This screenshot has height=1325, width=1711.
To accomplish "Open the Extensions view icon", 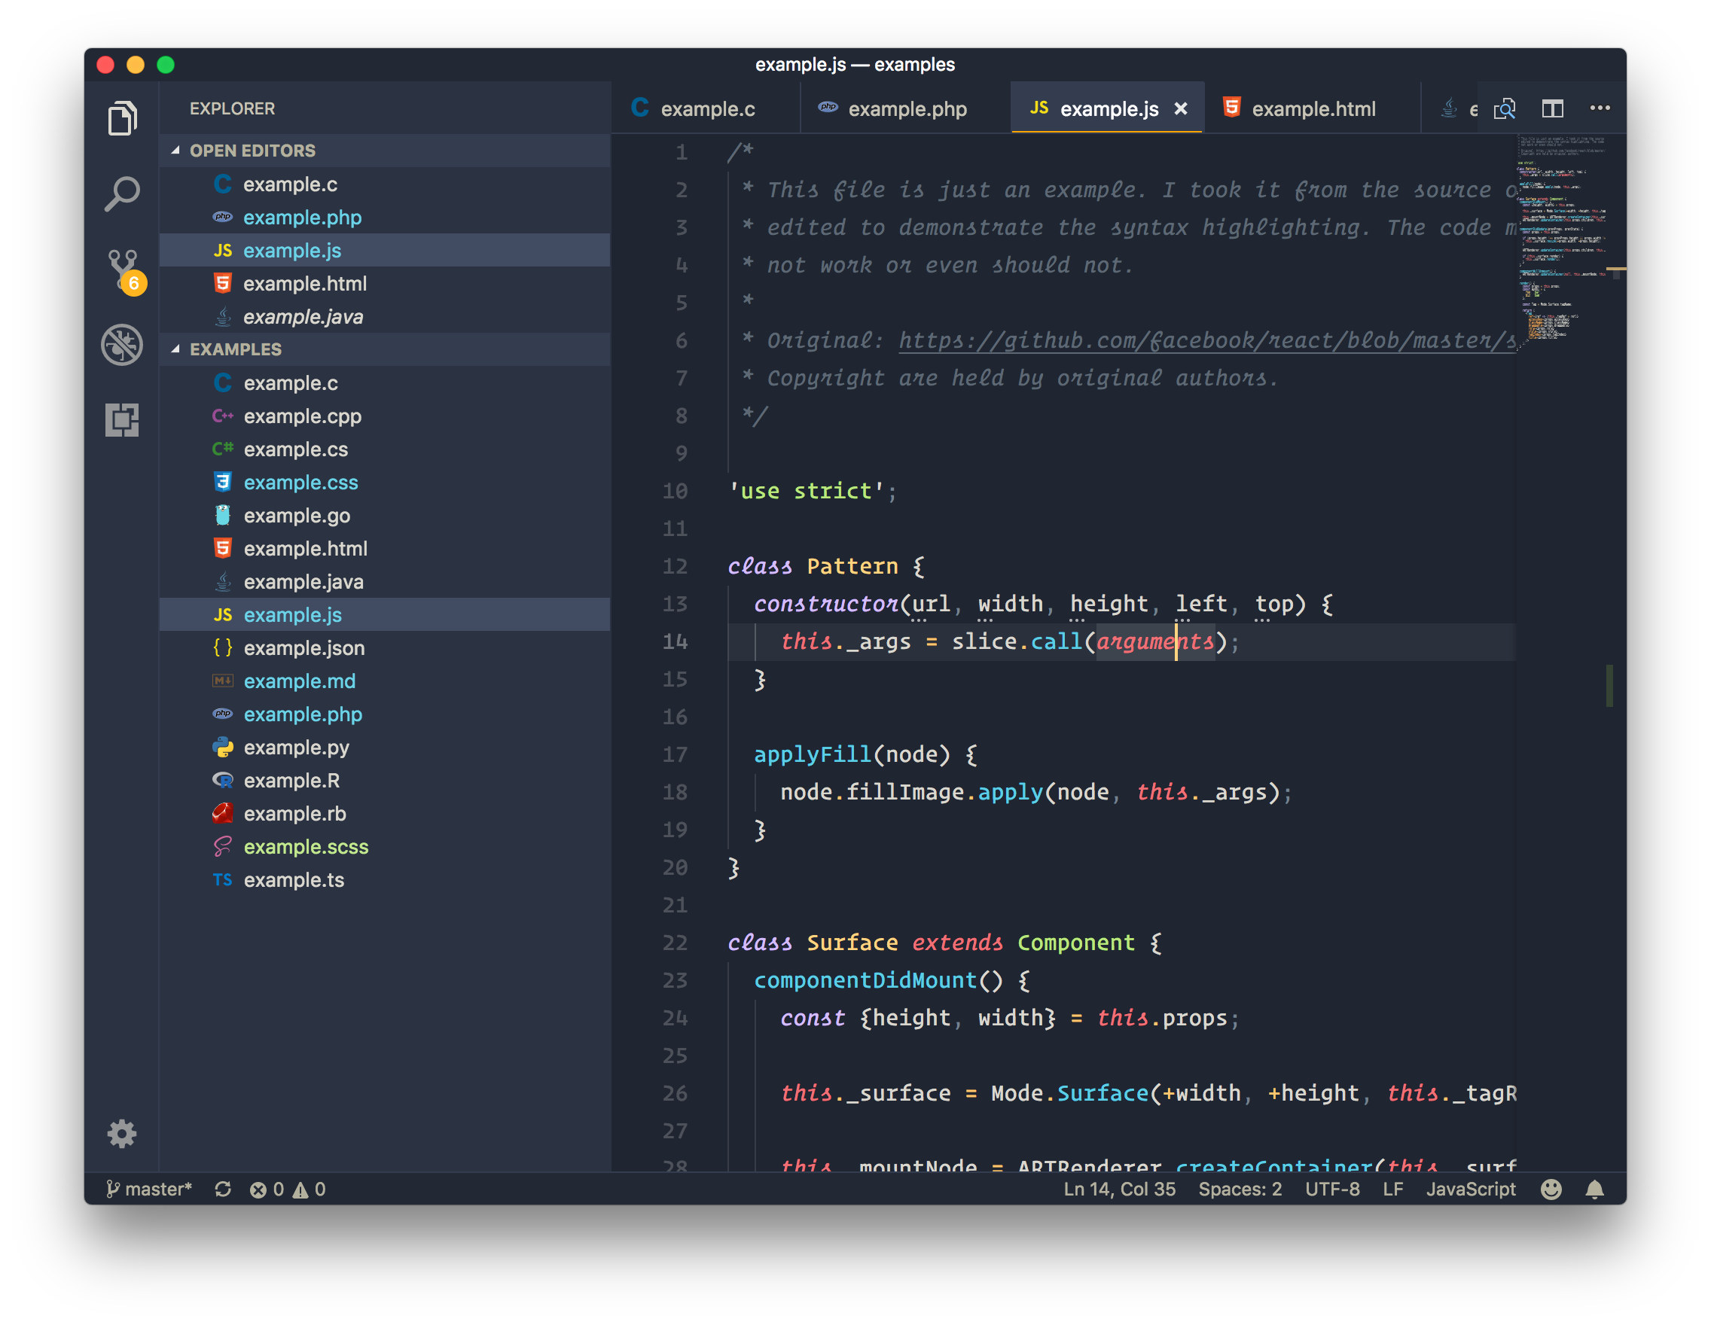I will (x=121, y=420).
